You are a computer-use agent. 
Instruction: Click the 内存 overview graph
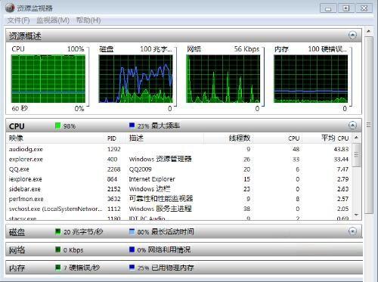click(311, 79)
